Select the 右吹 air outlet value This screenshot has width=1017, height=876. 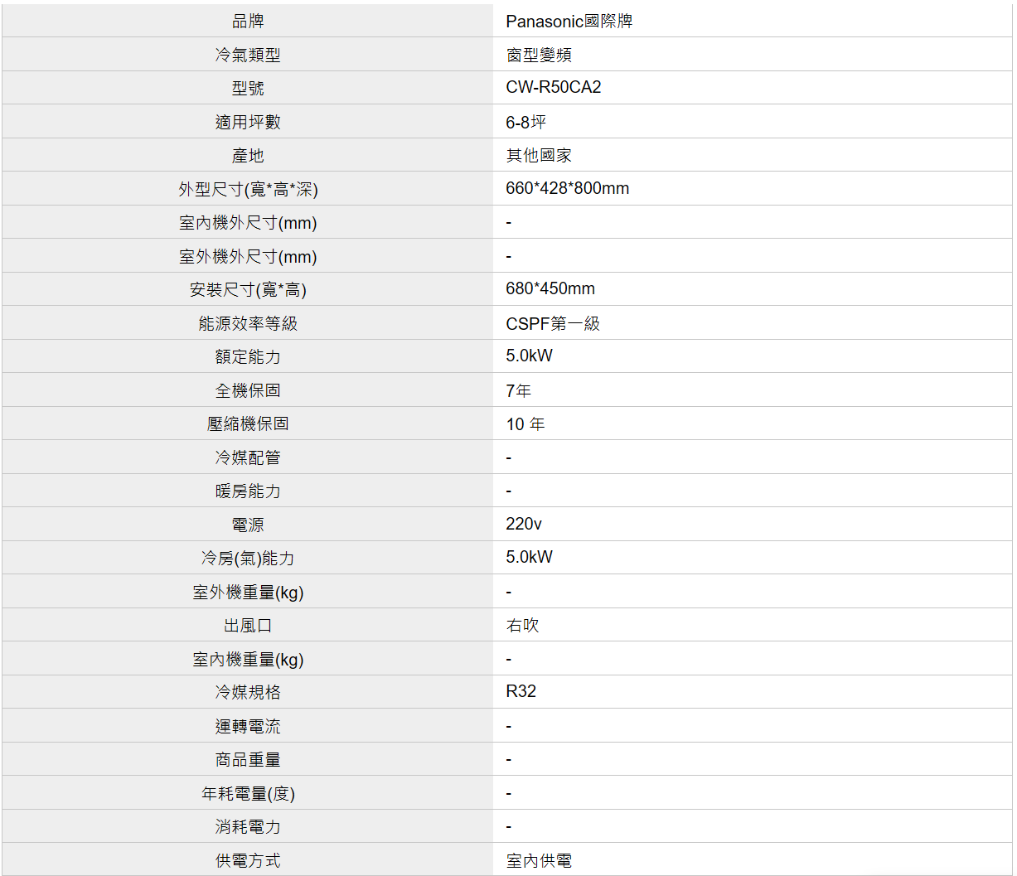click(x=522, y=626)
